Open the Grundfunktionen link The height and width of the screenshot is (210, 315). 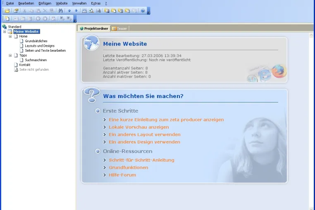[129, 167]
